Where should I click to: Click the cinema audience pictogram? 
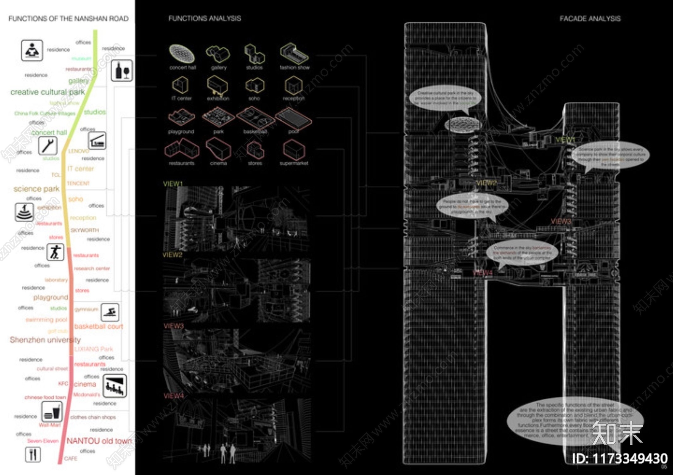[x=115, y=386]
